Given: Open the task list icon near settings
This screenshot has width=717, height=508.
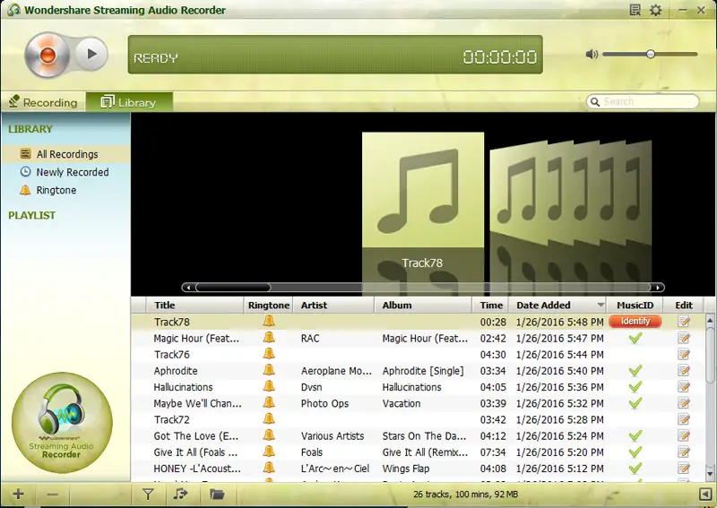Looking at the screenshot, I should [635, 10].
